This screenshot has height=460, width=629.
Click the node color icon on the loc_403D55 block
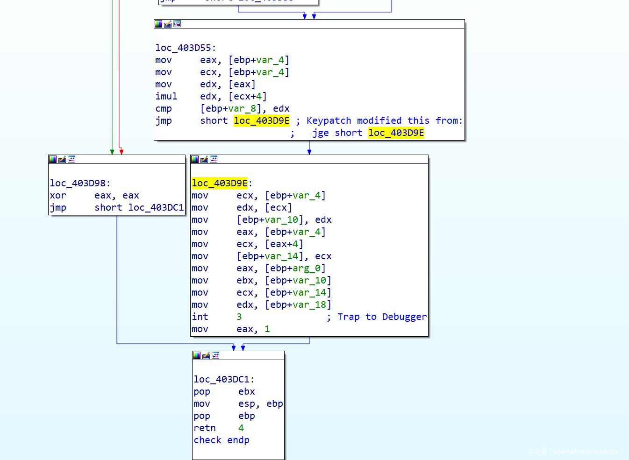(x=158, y=24)
